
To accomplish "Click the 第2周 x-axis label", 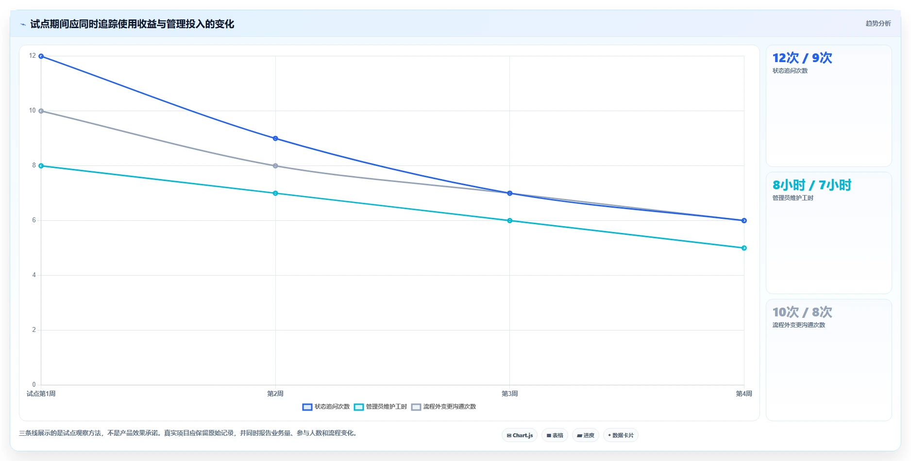I will 275,394.
